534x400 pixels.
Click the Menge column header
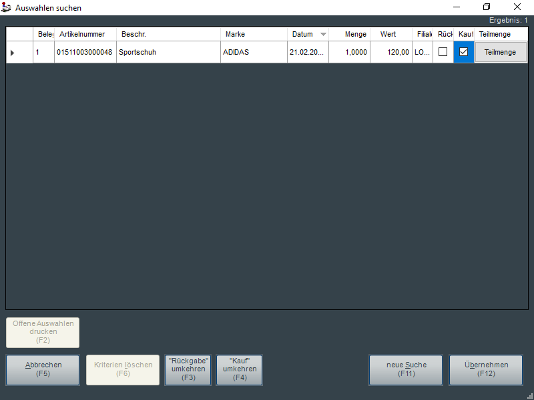349,34
